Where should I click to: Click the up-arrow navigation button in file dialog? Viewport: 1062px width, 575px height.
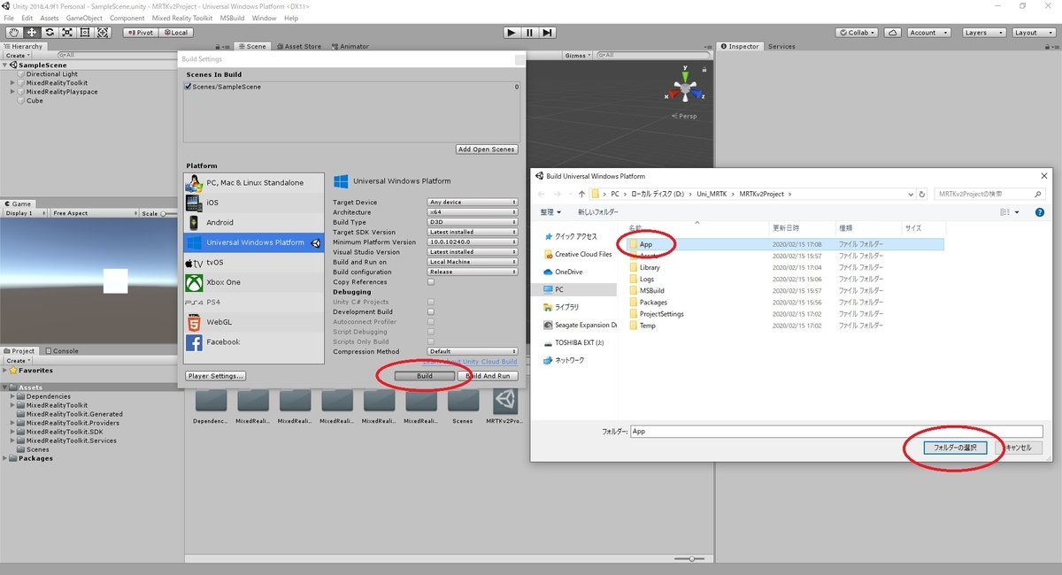click(x=581, y=194)
